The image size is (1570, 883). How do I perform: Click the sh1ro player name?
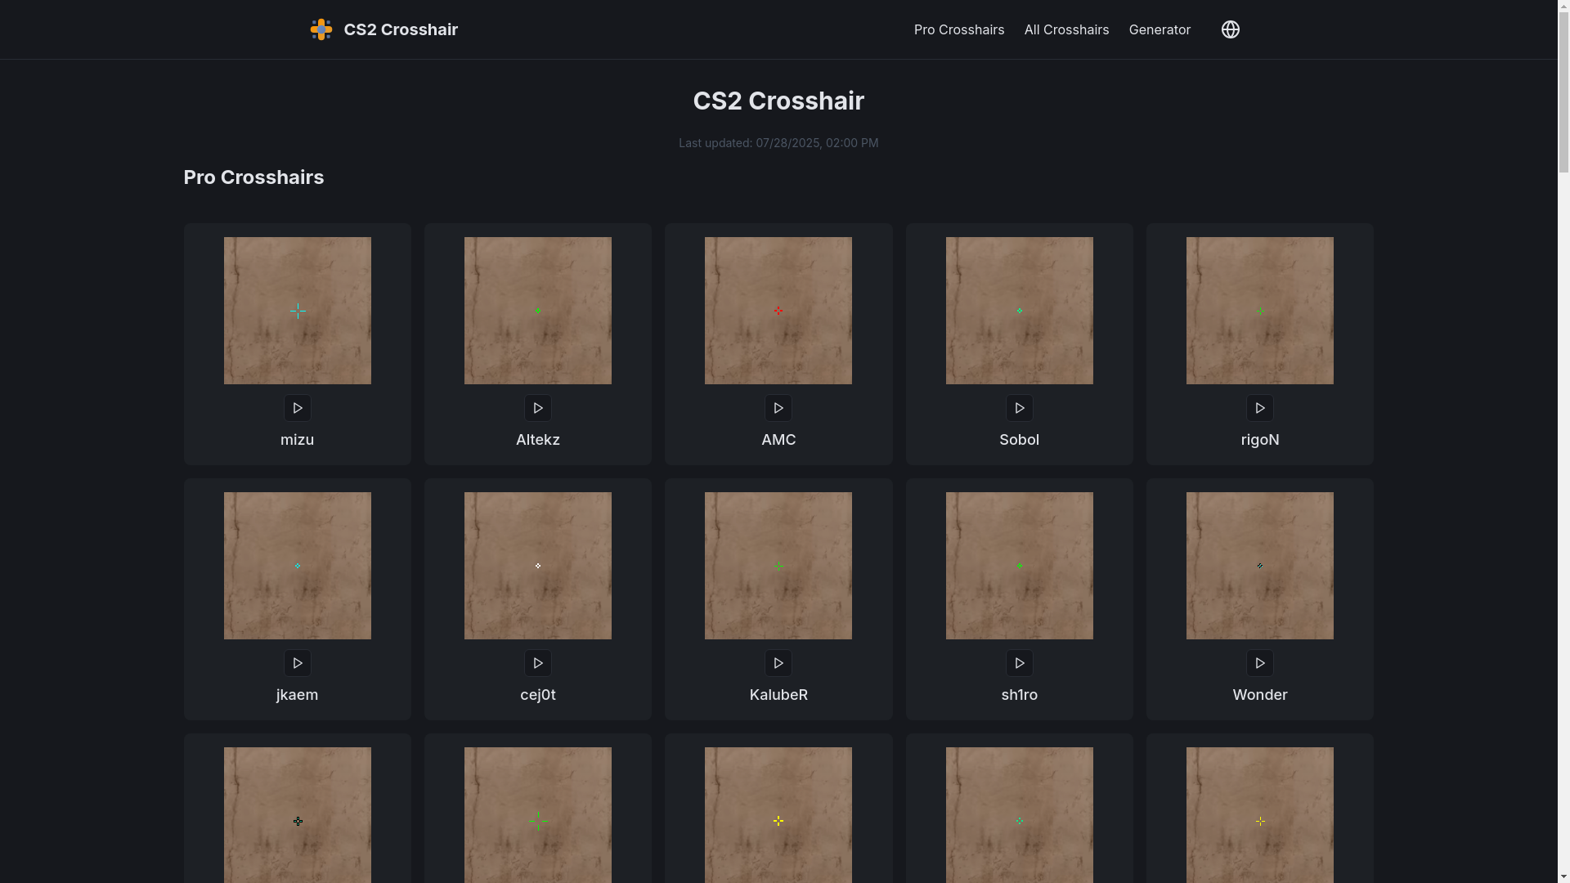[1020, 695]
